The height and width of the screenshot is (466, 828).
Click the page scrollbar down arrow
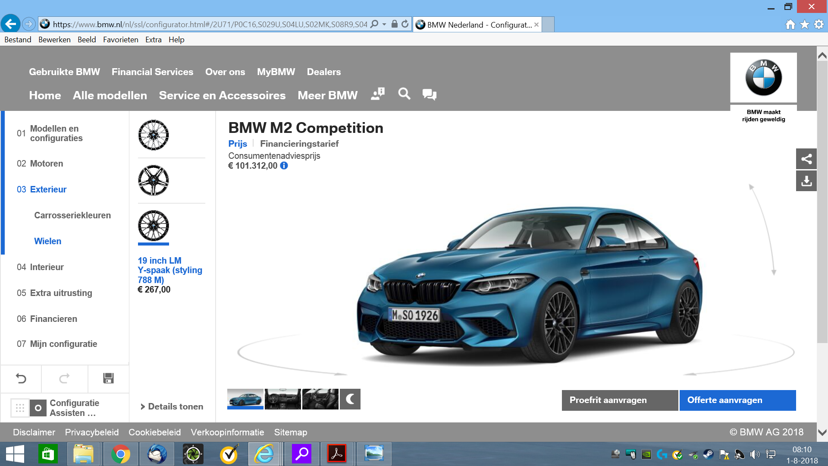pos(822,432)
